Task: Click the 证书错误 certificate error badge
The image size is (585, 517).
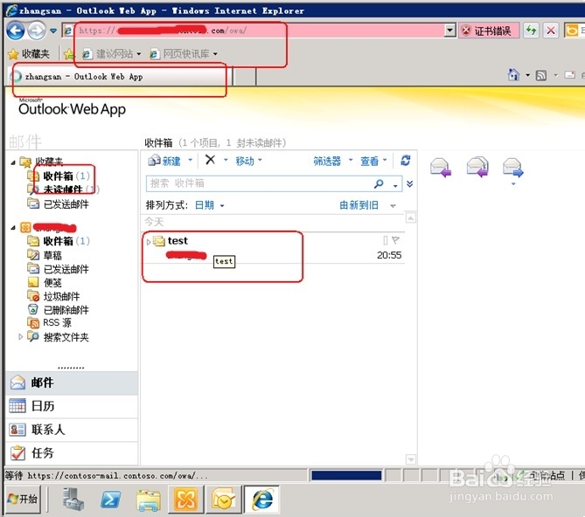Action: point(489,31)
